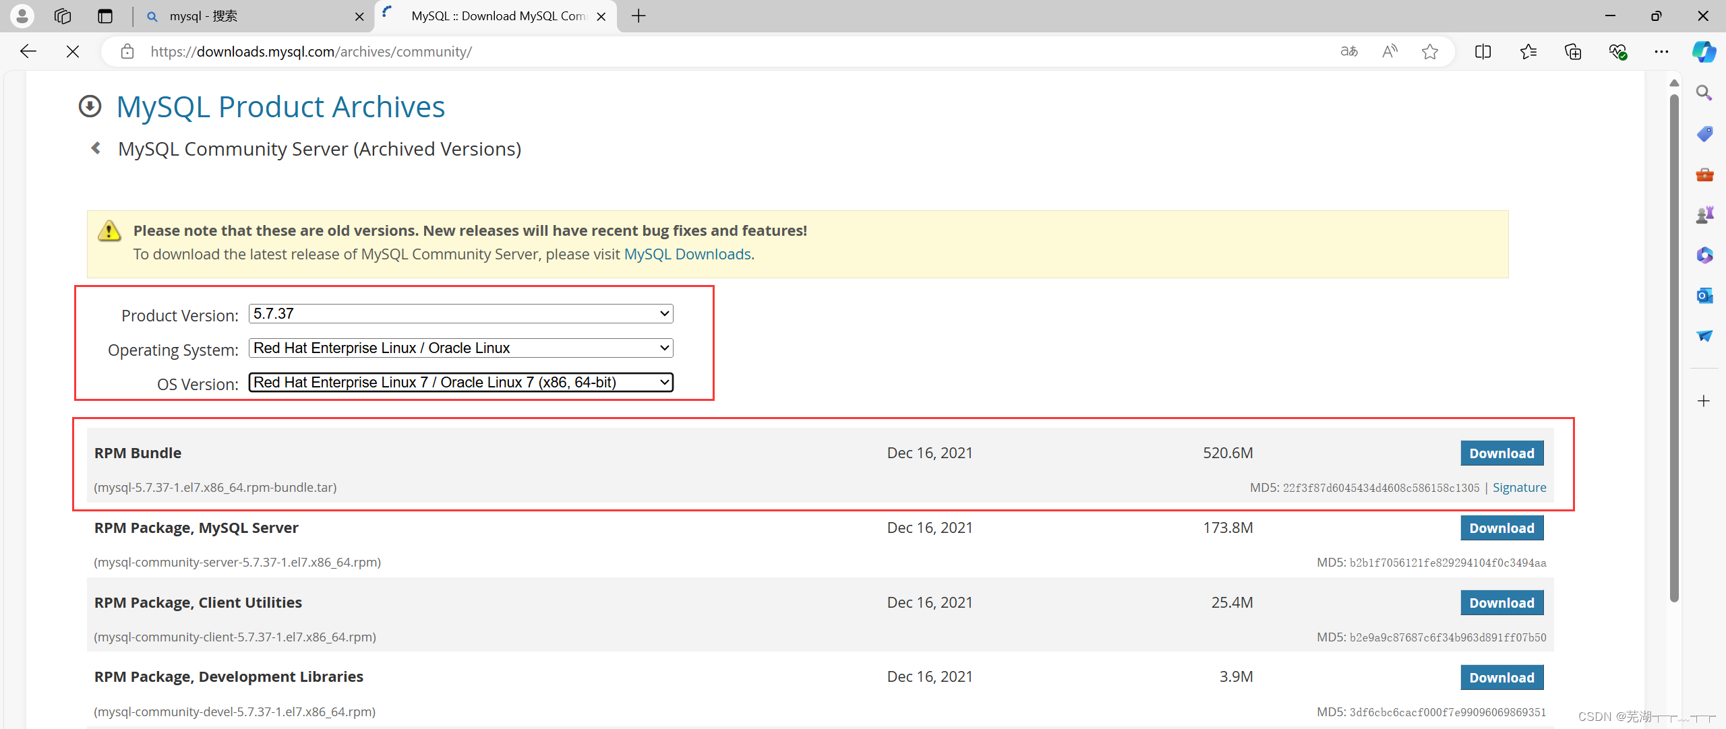Click the back chevron beside MySQL Community Server

tap(96, 148)
